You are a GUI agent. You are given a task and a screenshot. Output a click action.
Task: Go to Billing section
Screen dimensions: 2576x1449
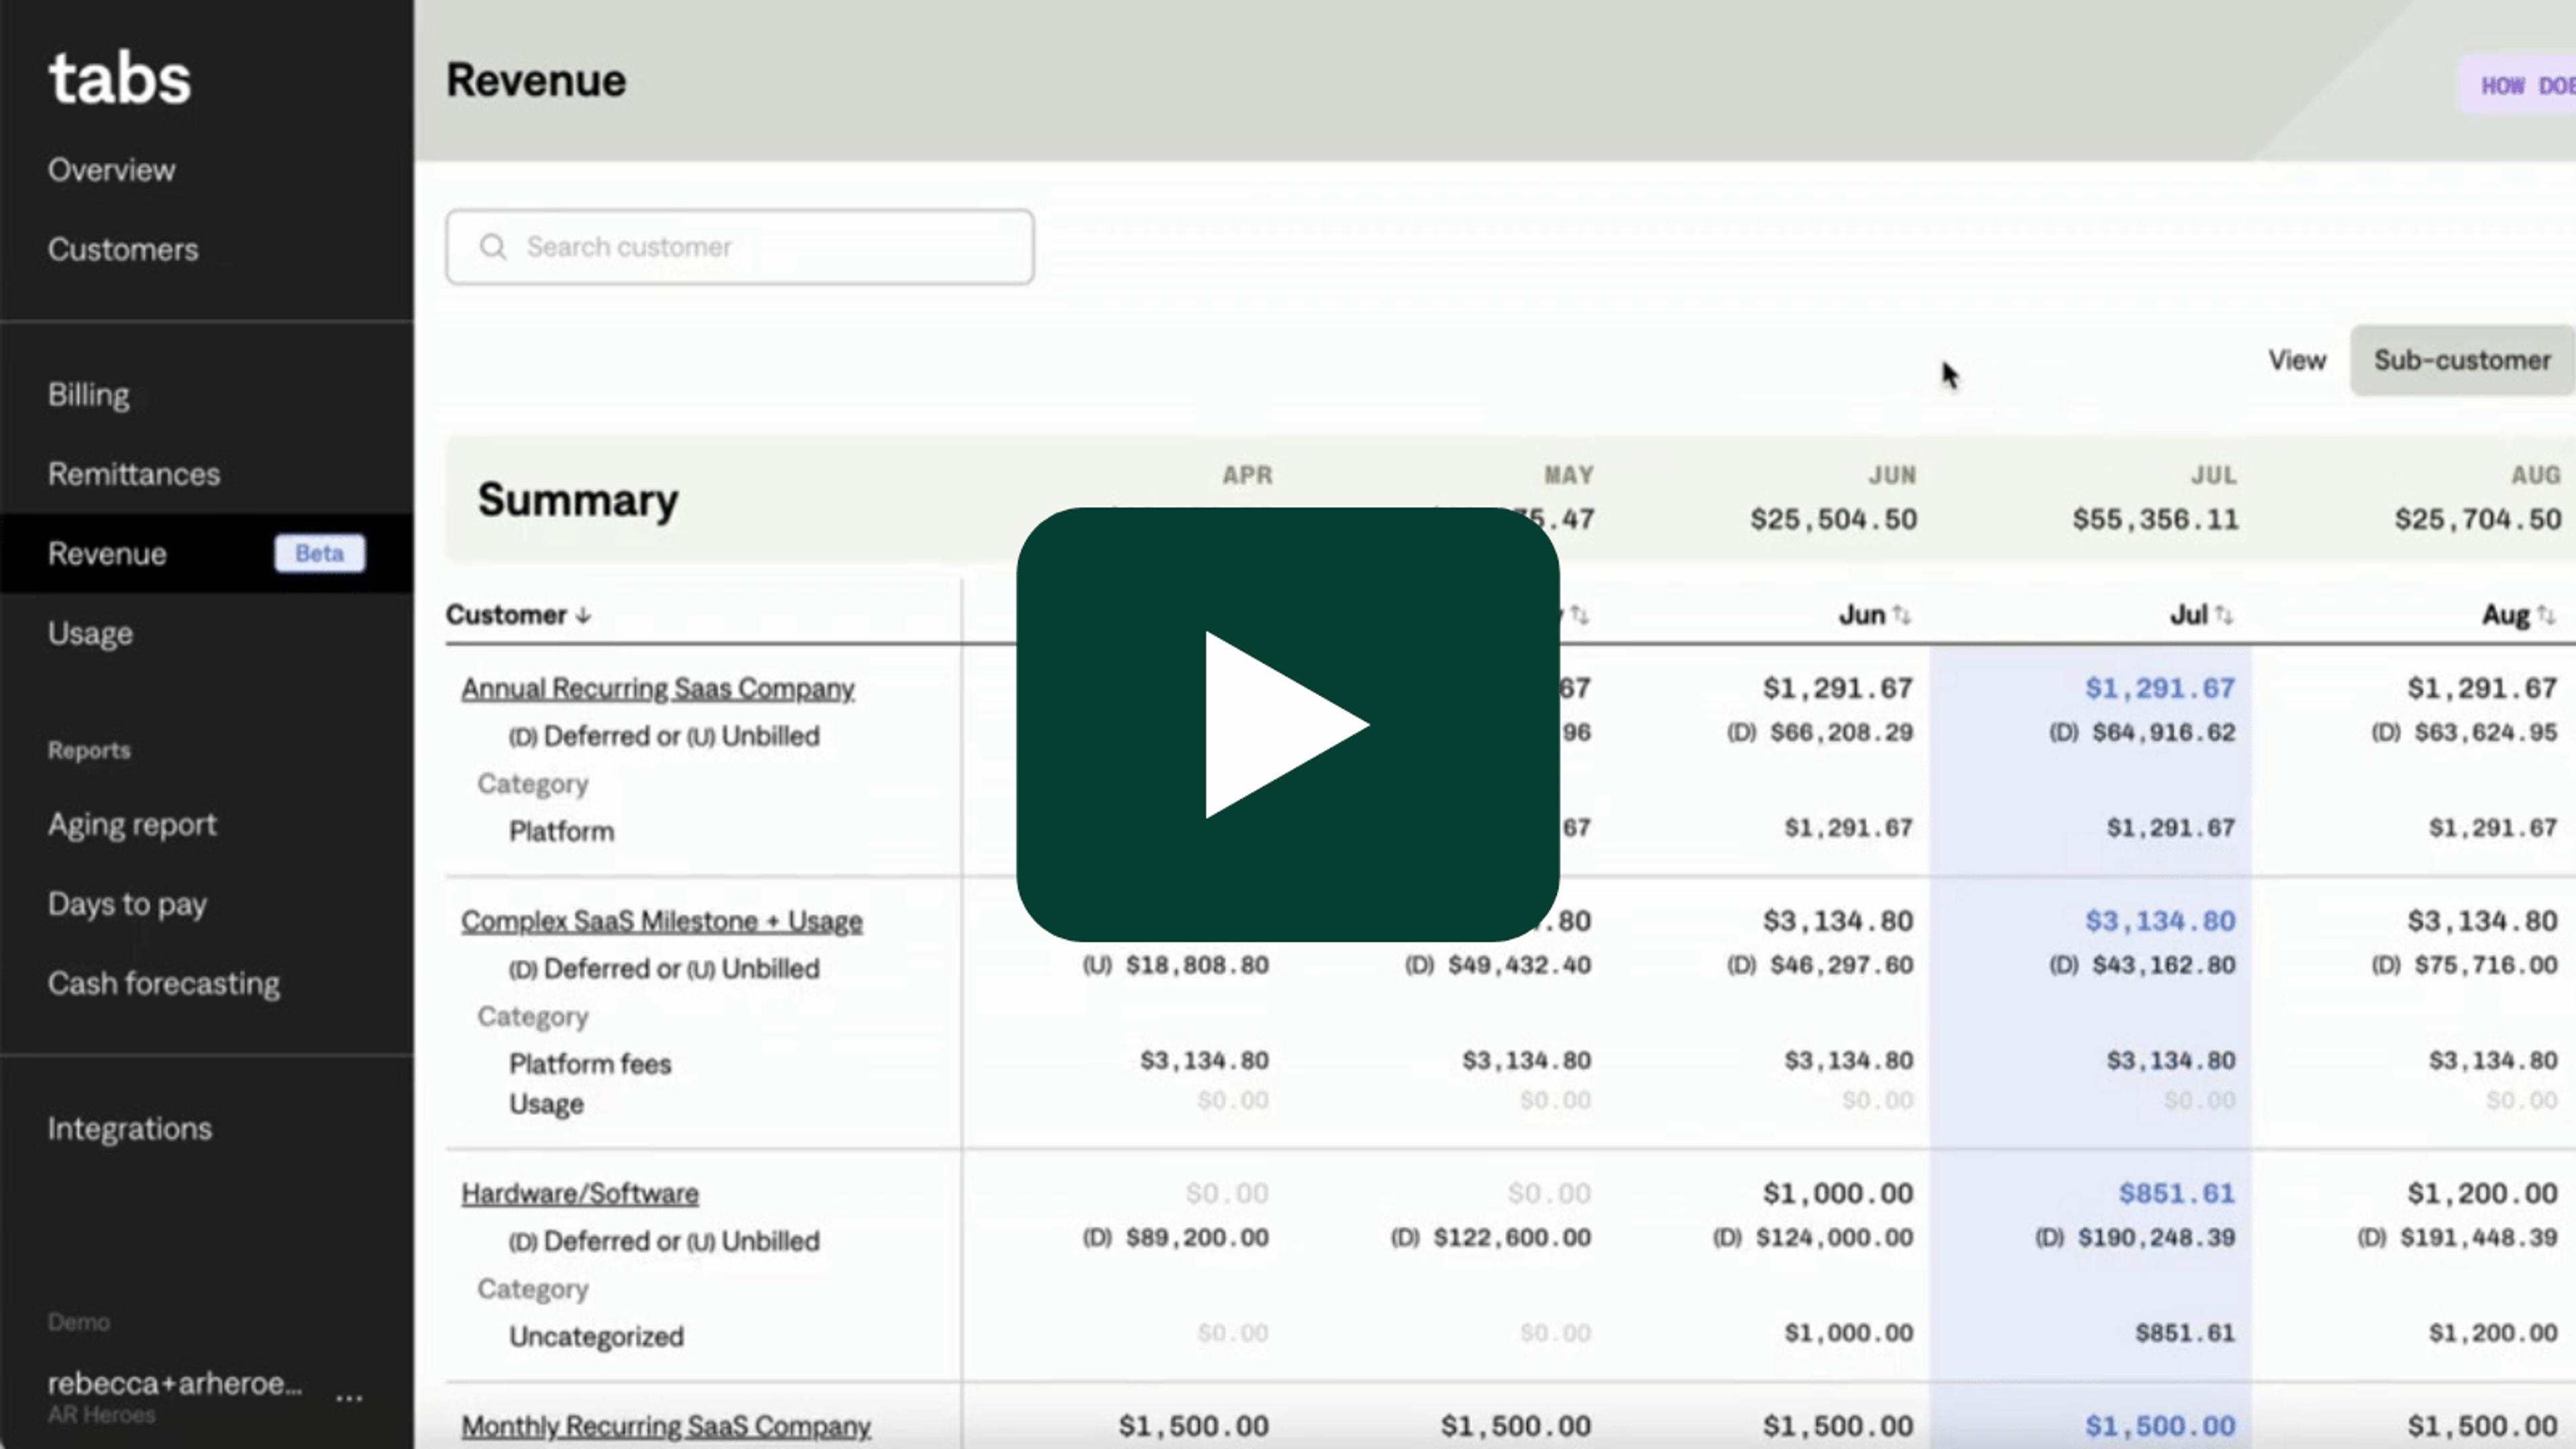coord(88,395)
